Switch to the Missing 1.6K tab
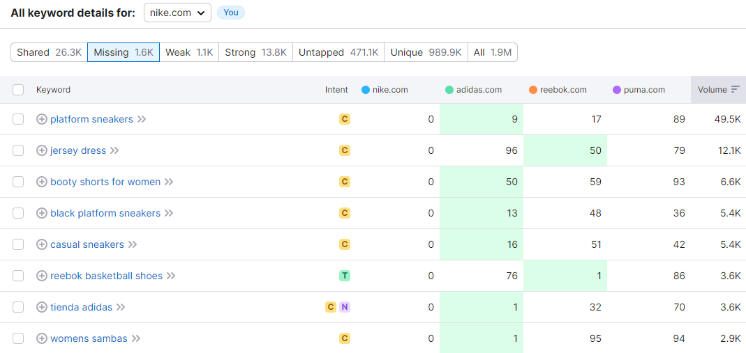746x353 pixels. [x=124, y=53]
